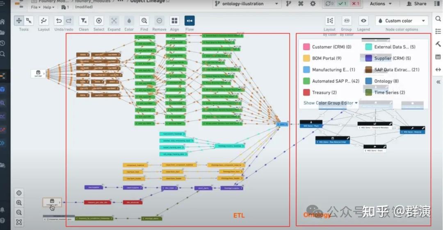Open the history clock icon in left sidebar

click(x=2, y=43)
